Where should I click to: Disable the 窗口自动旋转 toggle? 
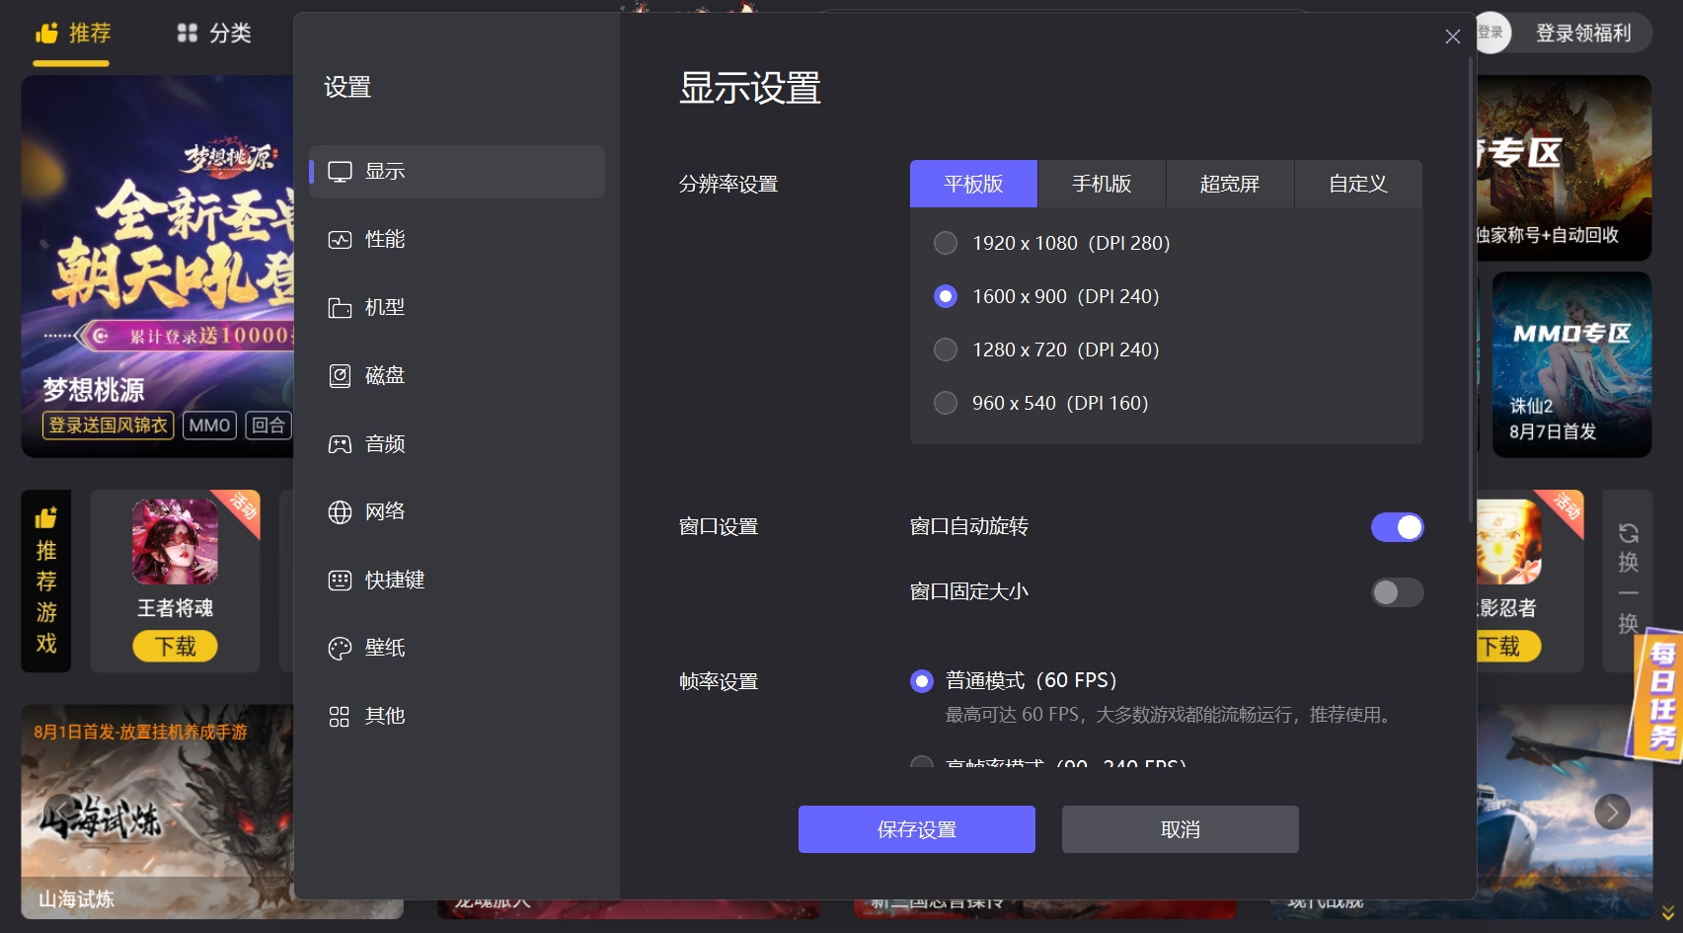1397,526
